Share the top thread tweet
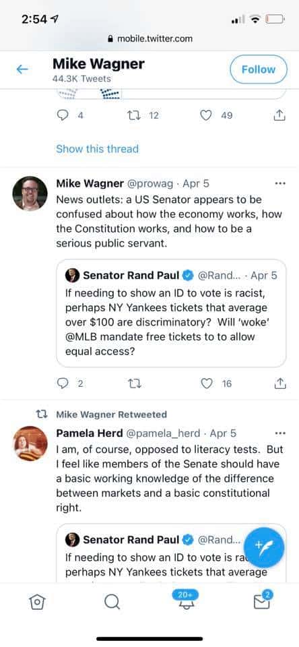 coord(279,115)
